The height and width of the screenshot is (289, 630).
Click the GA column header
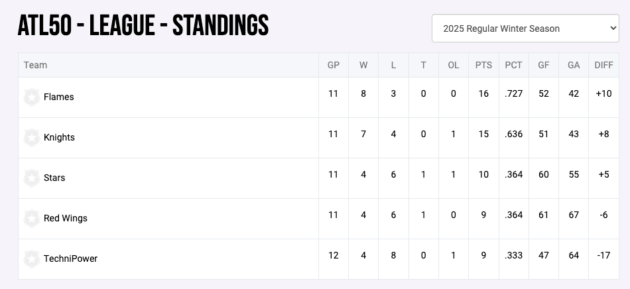point(574,65)
